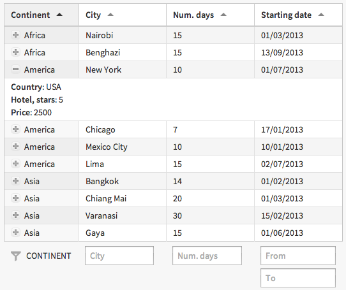Viewport: 346px width, 290px height.
Task: Select the To date field
Action: [x=298, y=278]
